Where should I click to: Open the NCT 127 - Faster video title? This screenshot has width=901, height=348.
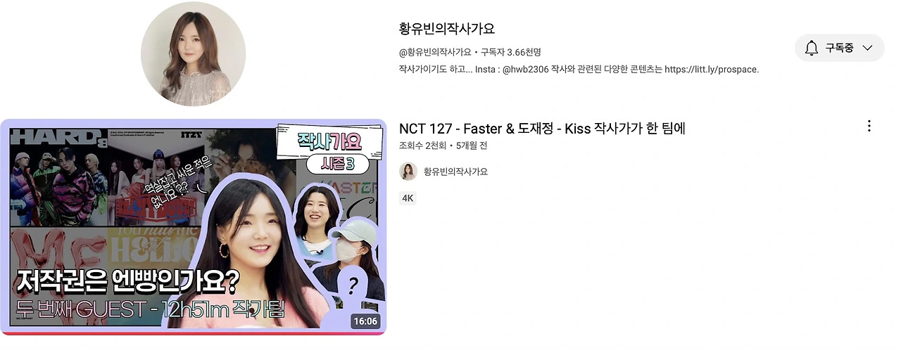(542, 128)
